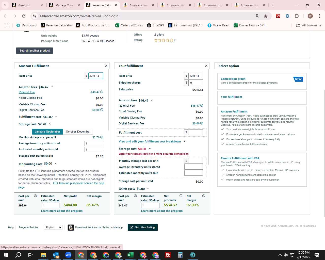Viewport: 325px width, 260px height.
Task: Open Zoom from the taskbar
Action: pos(68,255)
